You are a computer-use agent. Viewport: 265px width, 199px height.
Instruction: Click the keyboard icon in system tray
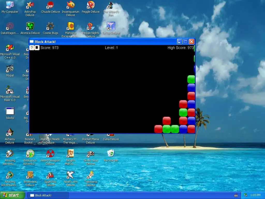[236, 195]
